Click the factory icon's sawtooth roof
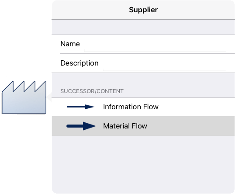 coord(24,86)
